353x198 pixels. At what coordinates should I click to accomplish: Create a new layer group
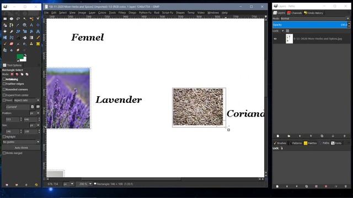(289, 136)
